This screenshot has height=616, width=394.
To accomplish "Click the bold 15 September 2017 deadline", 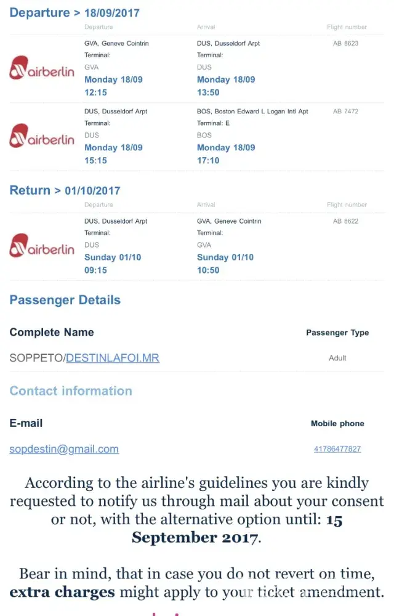I will pyautogui.click(x=237, y=529).
